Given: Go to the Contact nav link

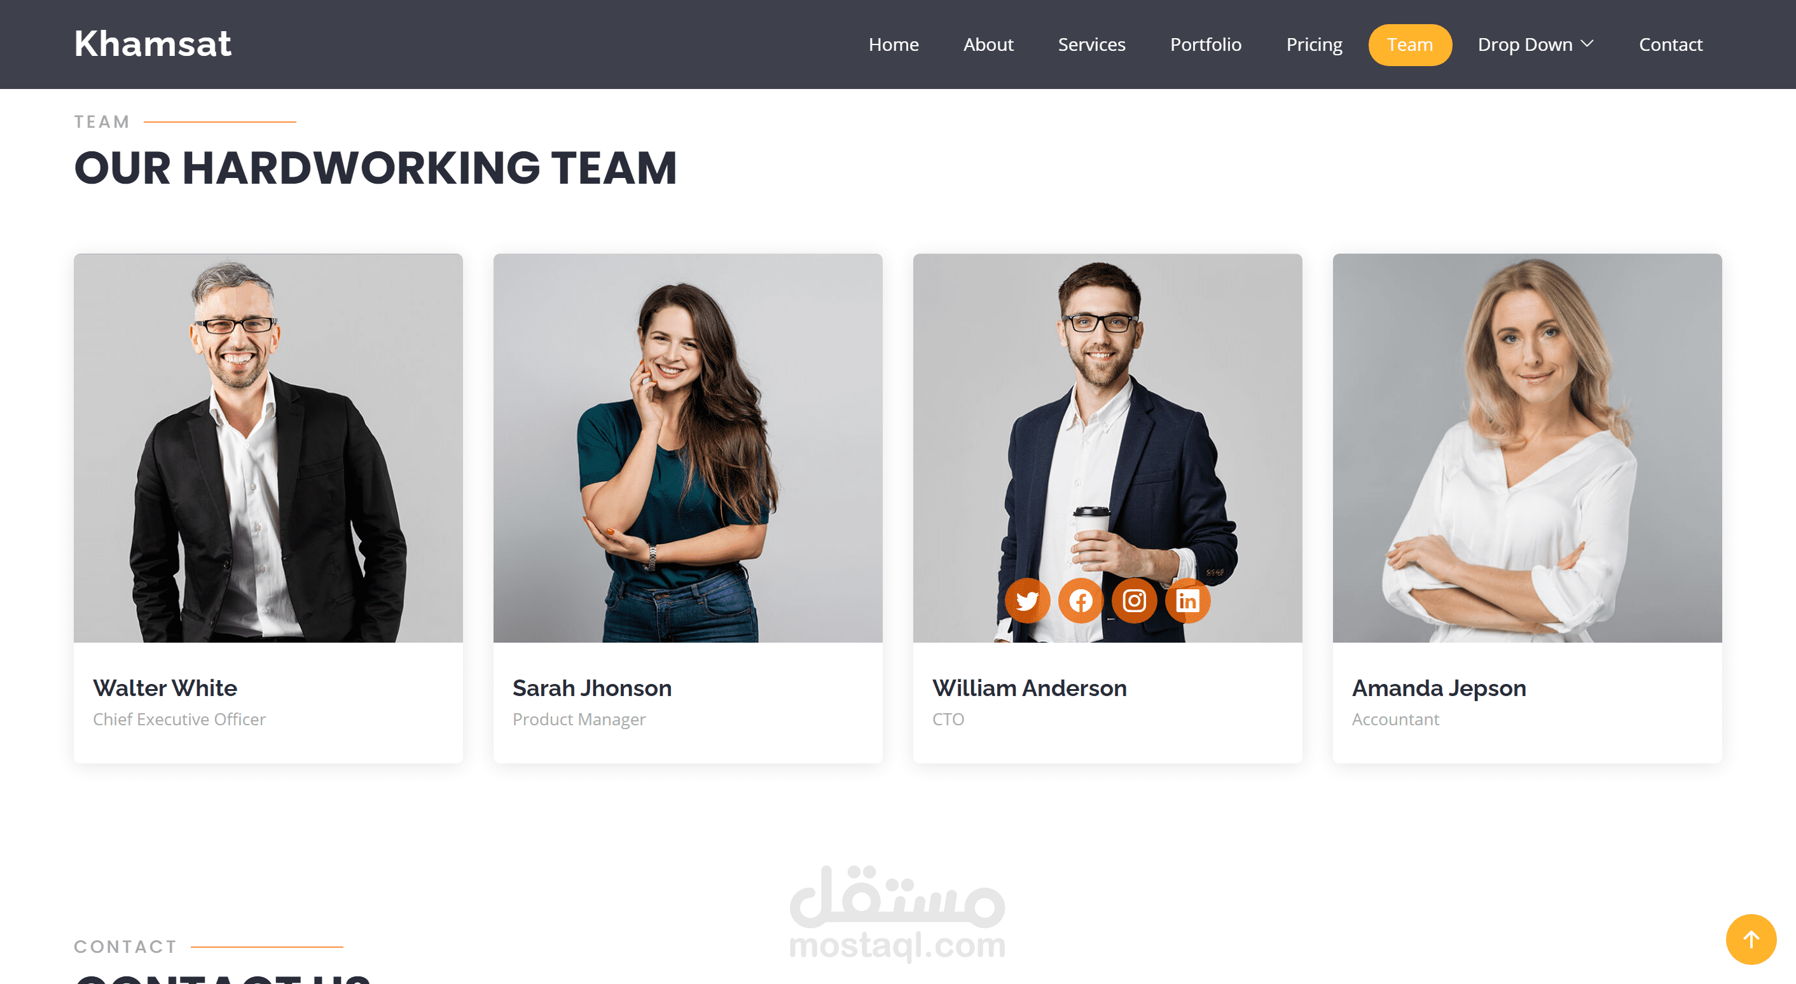Looking at the screenshot, I should point(1671,44).
